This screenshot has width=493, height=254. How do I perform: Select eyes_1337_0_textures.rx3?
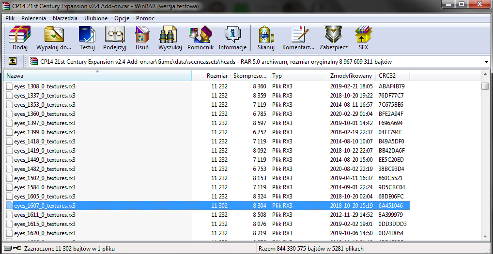(45, 95)
